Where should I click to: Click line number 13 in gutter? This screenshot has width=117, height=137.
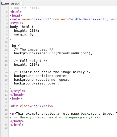coord(6,54)
